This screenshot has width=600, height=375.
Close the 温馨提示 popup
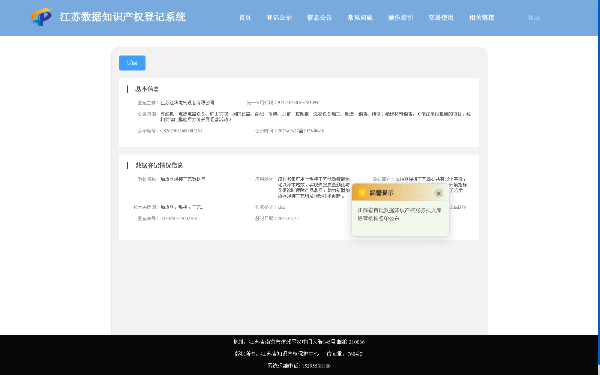[438, 193]
